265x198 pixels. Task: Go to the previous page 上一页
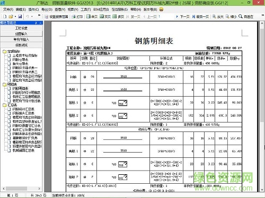150,17
